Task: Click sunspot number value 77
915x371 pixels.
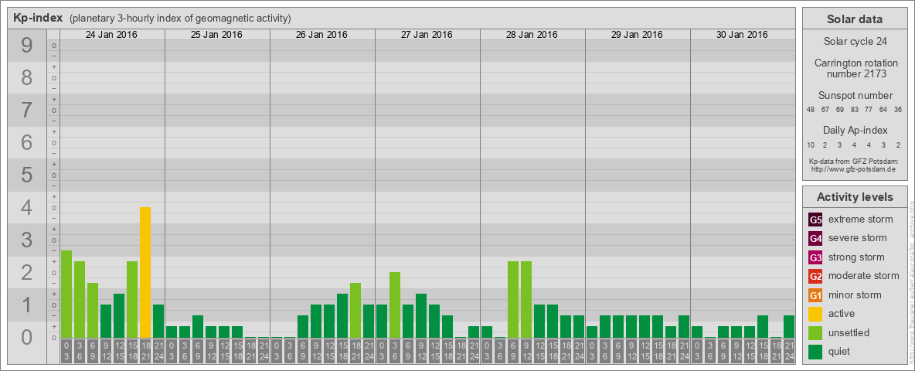Action: click(869, 110)
